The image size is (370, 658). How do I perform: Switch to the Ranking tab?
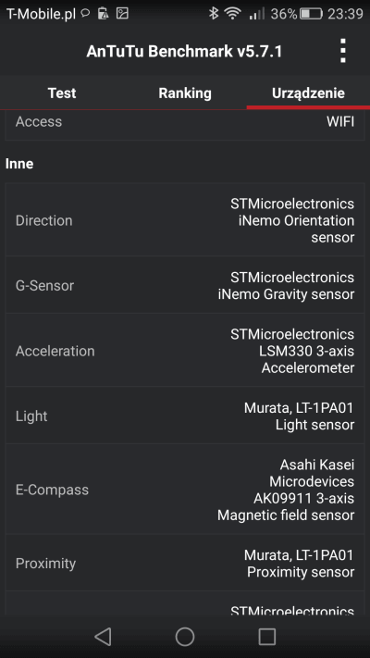click(x=185, y=93)
